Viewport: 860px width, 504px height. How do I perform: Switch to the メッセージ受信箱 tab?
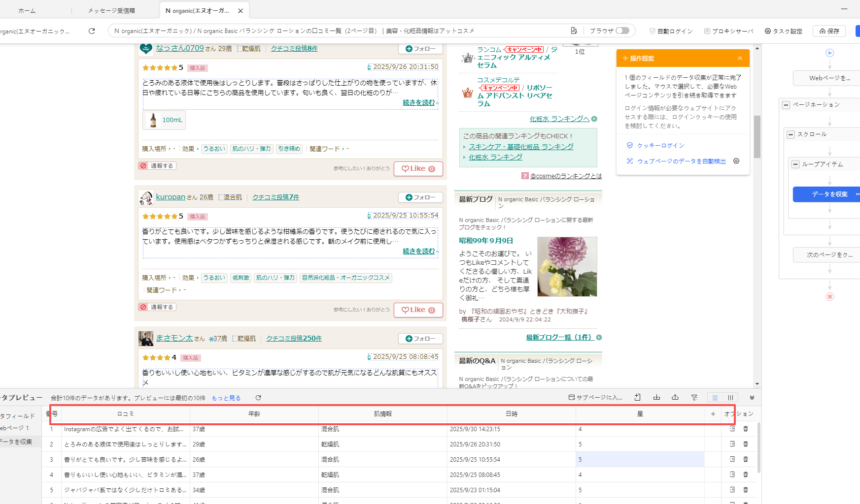[111, 10]
